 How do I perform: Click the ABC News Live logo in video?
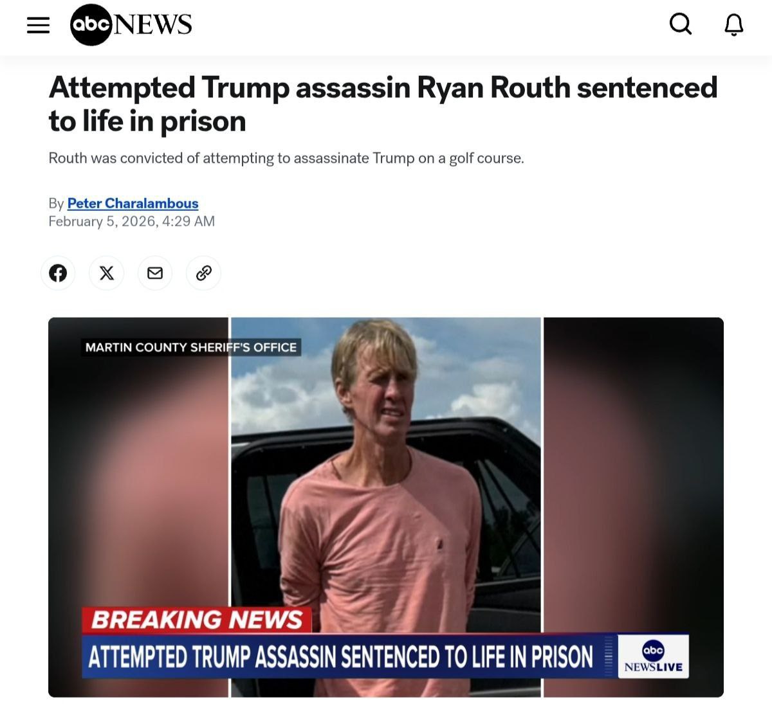pos(653,656)
